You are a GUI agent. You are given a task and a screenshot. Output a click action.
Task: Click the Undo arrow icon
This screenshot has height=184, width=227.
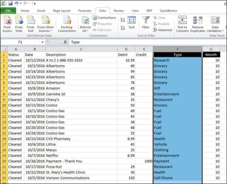16,3
